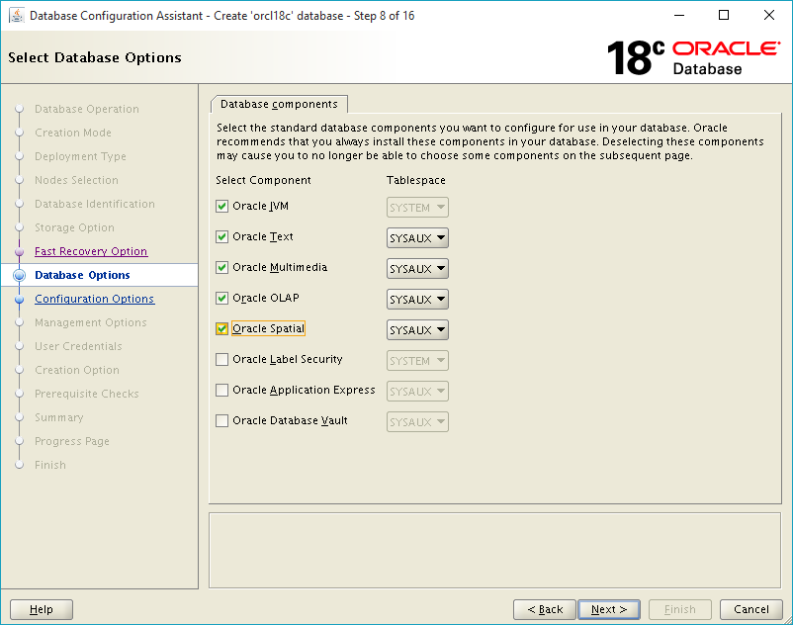Uncheck the Oracle Multimedia checkbox
The height and width of the screenshot is (625, 793).
(221, 267)
